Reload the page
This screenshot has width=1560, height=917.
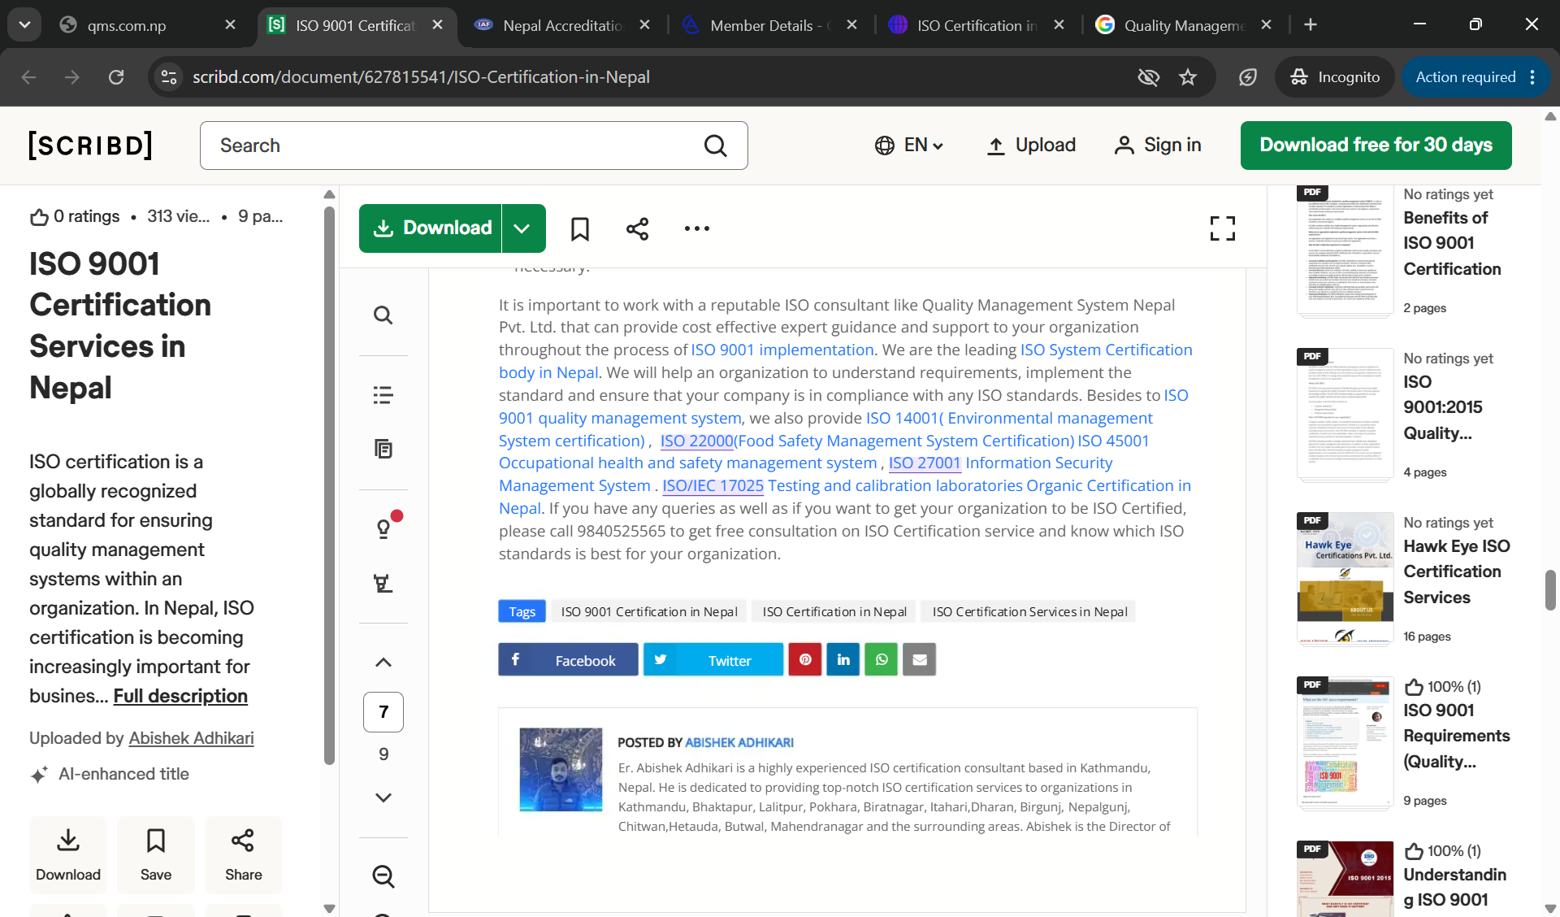coord(116,77)
